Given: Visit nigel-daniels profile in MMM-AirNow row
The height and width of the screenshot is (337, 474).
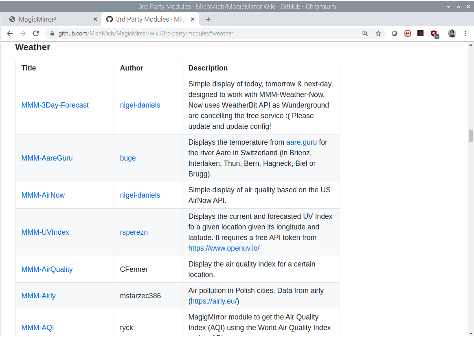Looking at the screenshot, I should coord(140,196).
